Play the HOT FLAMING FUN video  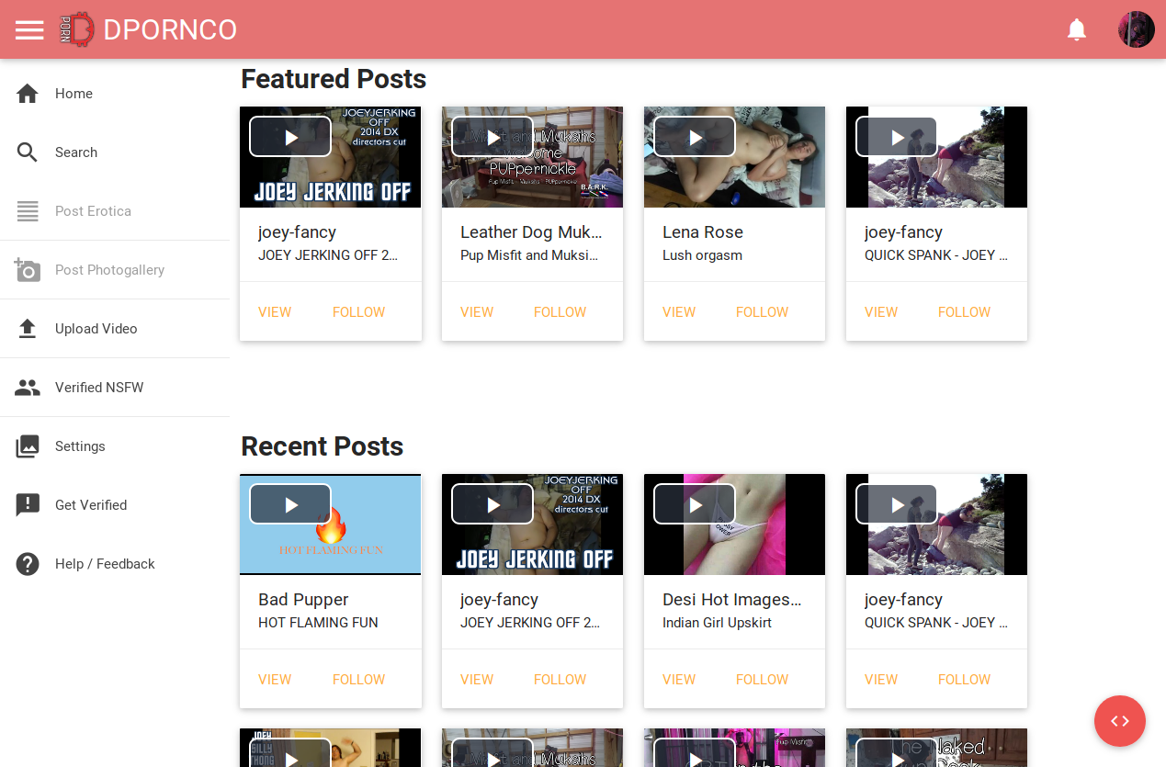tap(290, 504)
